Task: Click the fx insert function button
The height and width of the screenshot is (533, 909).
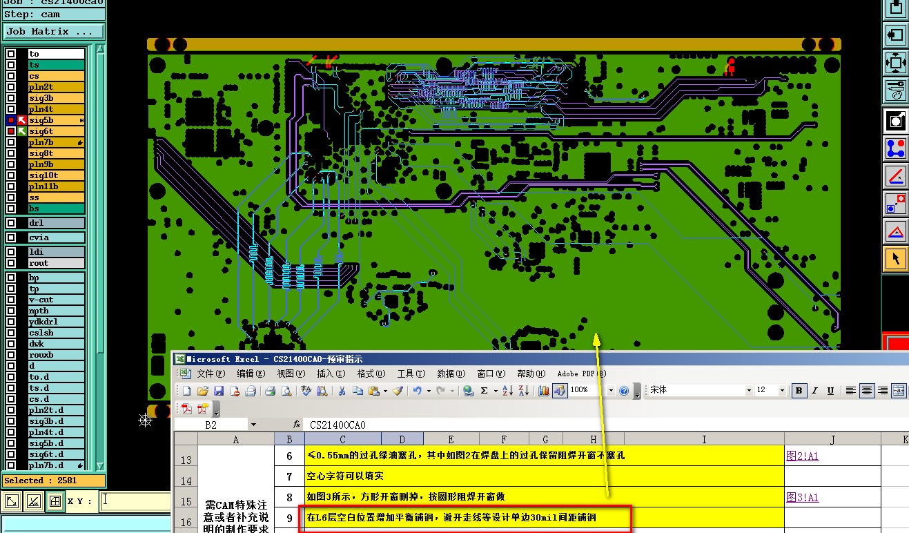Action: [297, 425]
